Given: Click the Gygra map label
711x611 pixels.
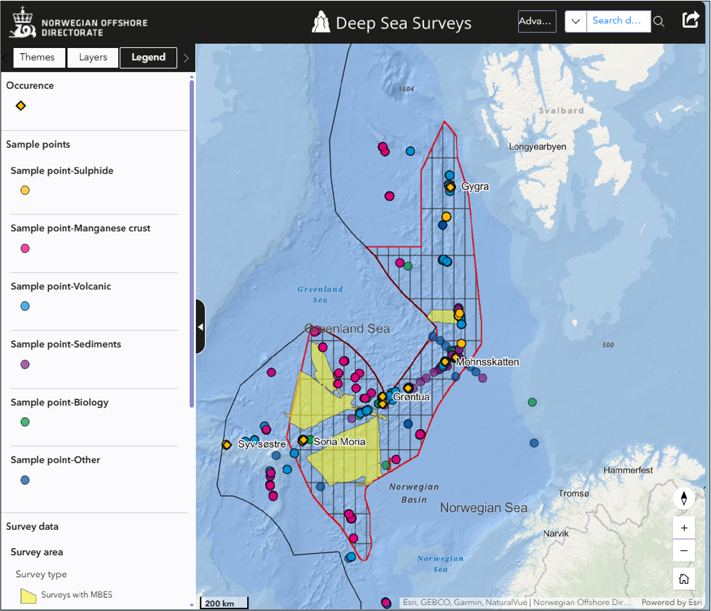Looking at the screenshot, I should (x=475, y=187).
